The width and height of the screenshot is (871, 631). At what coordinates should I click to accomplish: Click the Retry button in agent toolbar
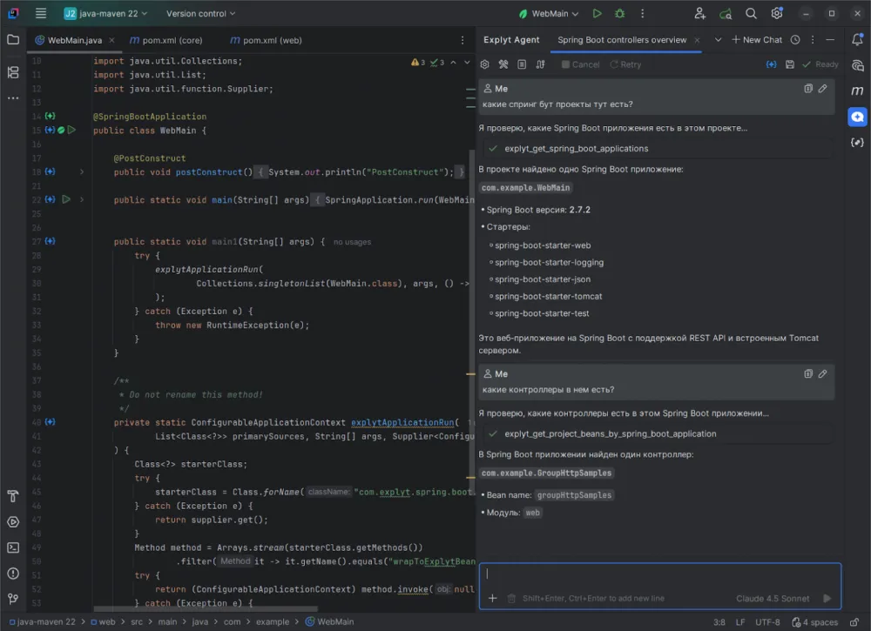click(625, 64)
